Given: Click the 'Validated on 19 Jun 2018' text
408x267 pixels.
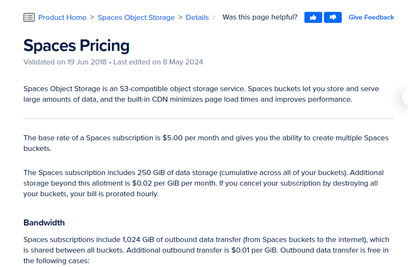Looking at the screenshot, I should coord(65,62).
